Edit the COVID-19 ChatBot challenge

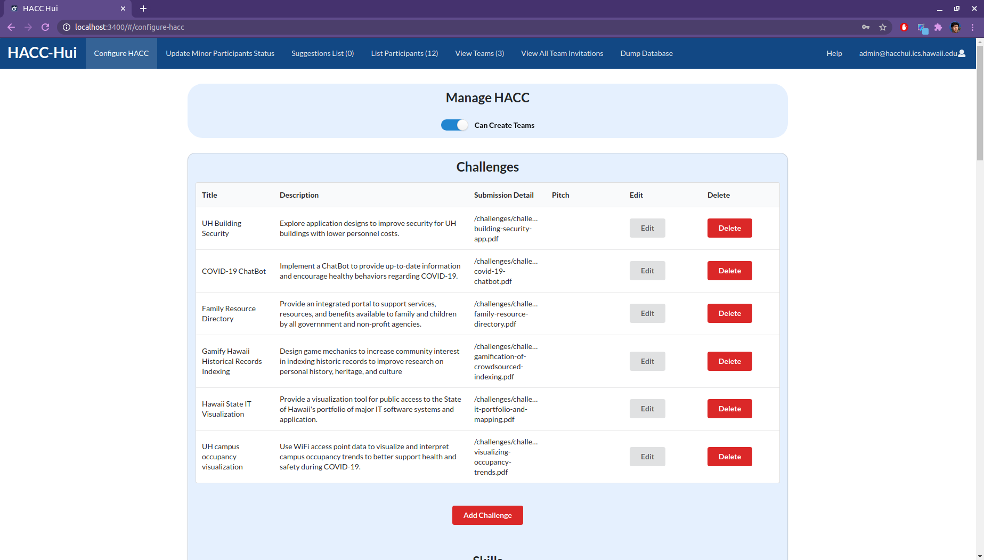tap(647, 271)
